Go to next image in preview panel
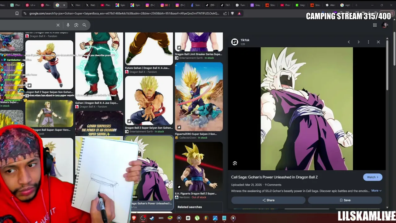 [359, 42]
